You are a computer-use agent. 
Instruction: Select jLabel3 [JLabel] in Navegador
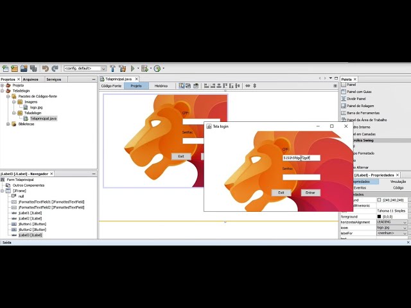click(30, 235)
